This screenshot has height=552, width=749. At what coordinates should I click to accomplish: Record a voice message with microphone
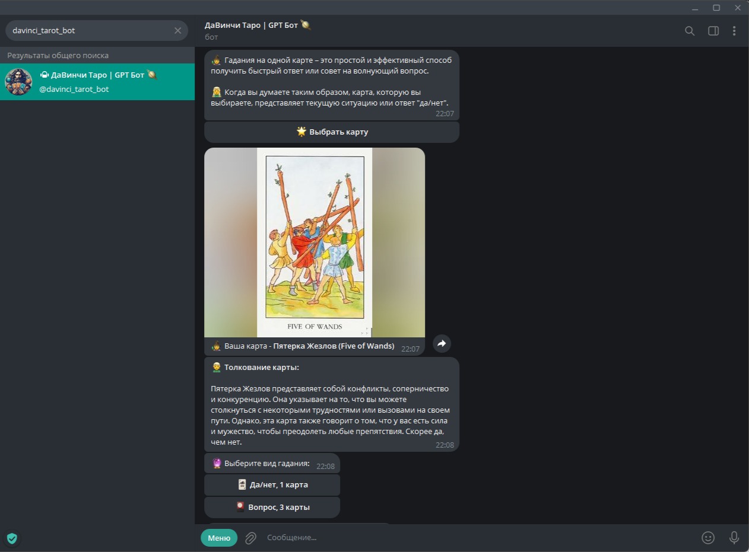[x=734, y=538]
